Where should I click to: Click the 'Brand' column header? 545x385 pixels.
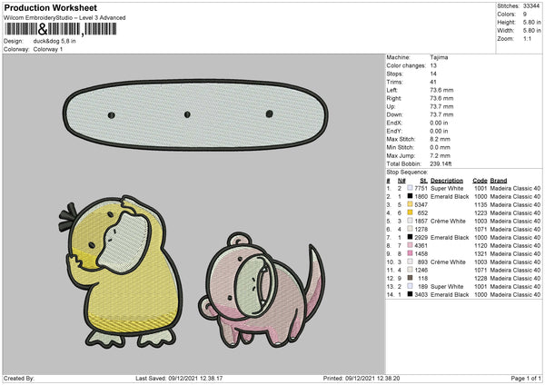click(x=499, y=181)
